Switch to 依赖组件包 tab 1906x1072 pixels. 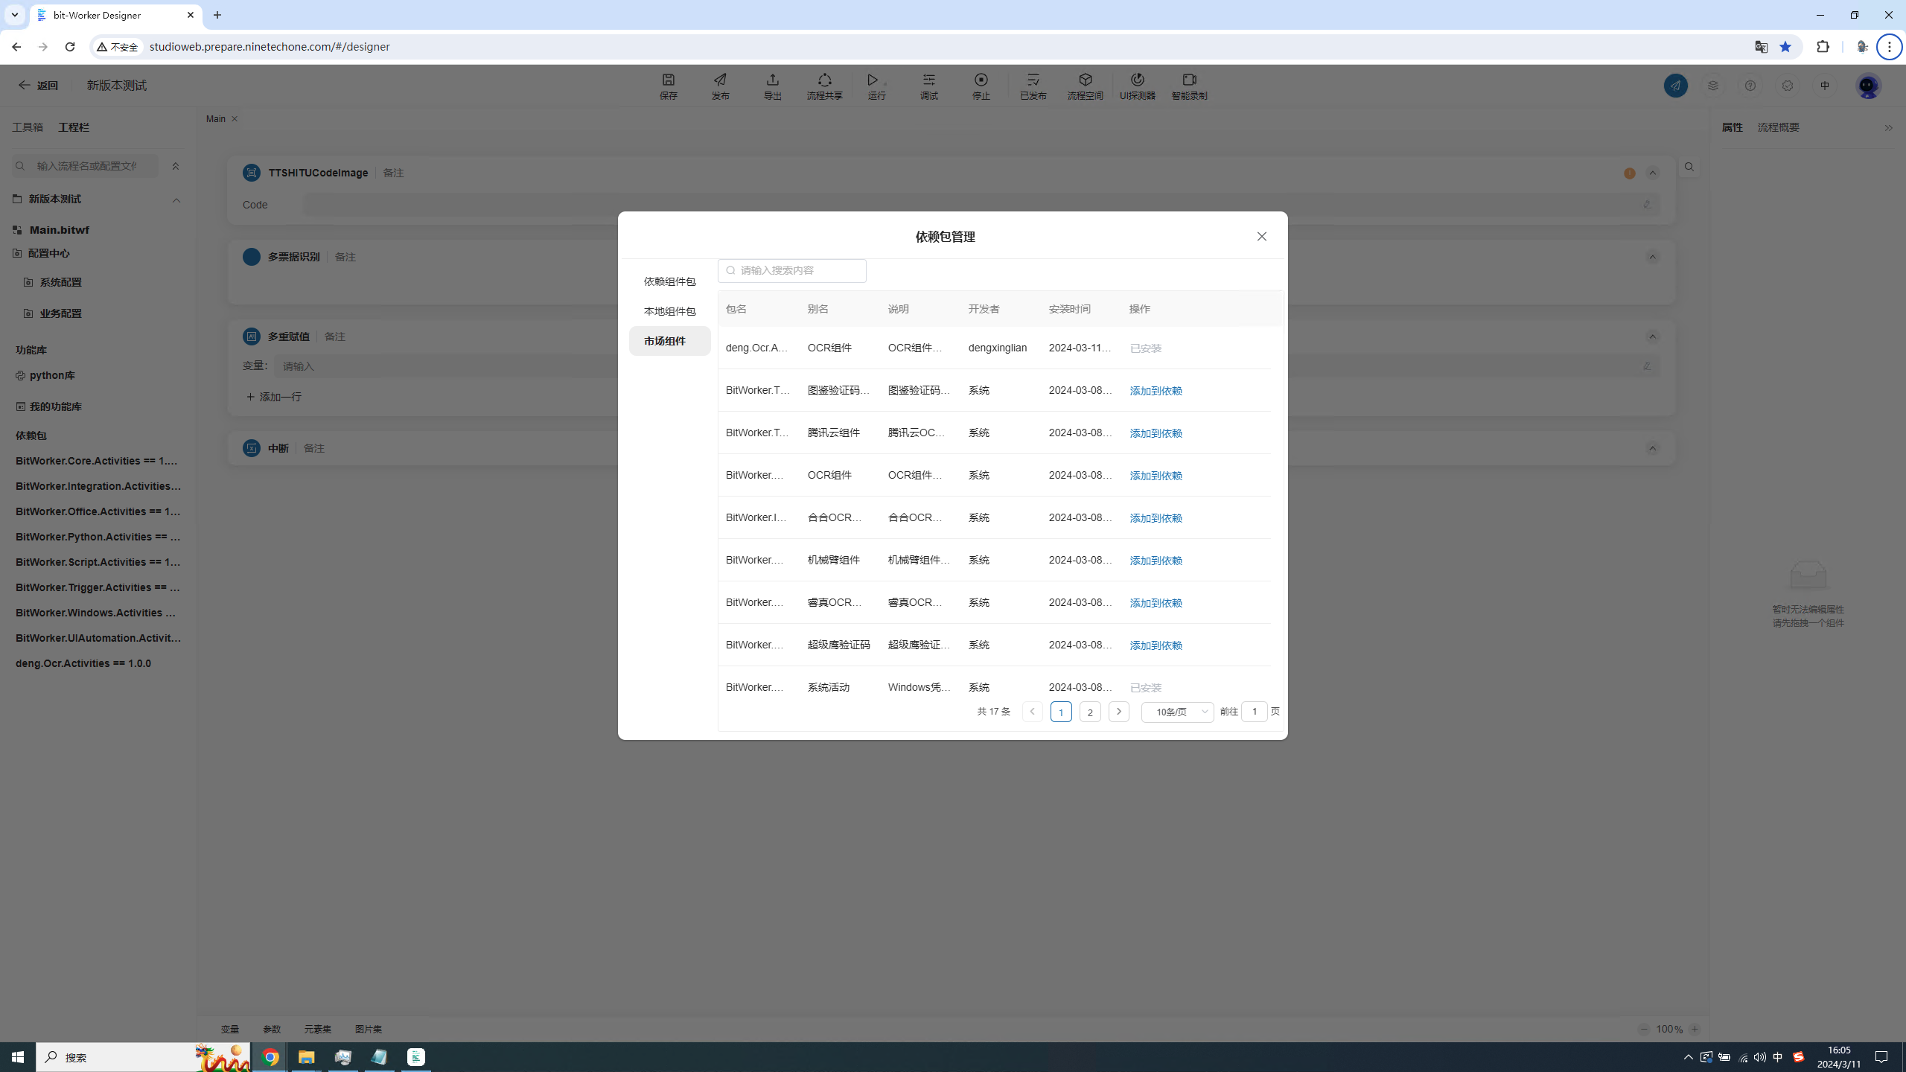coord(669,281)
